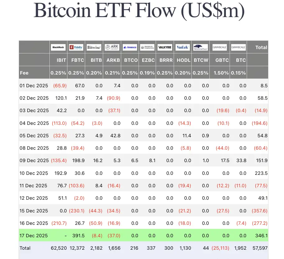
Task: Select the 01 Dec 2025 date cell
Action: click(34, 85)
